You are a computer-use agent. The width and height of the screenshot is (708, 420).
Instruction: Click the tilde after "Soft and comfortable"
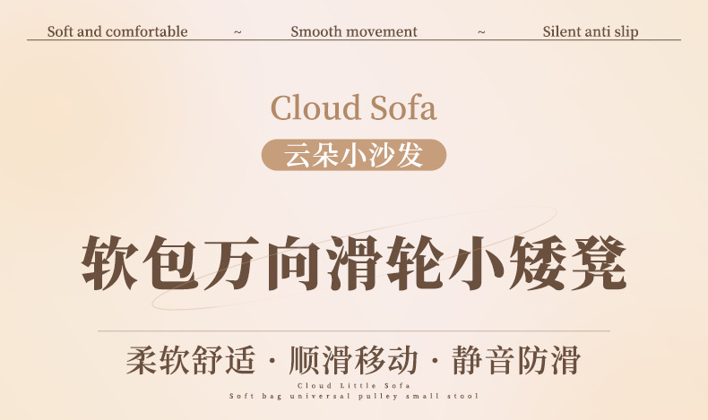(237, 32)
